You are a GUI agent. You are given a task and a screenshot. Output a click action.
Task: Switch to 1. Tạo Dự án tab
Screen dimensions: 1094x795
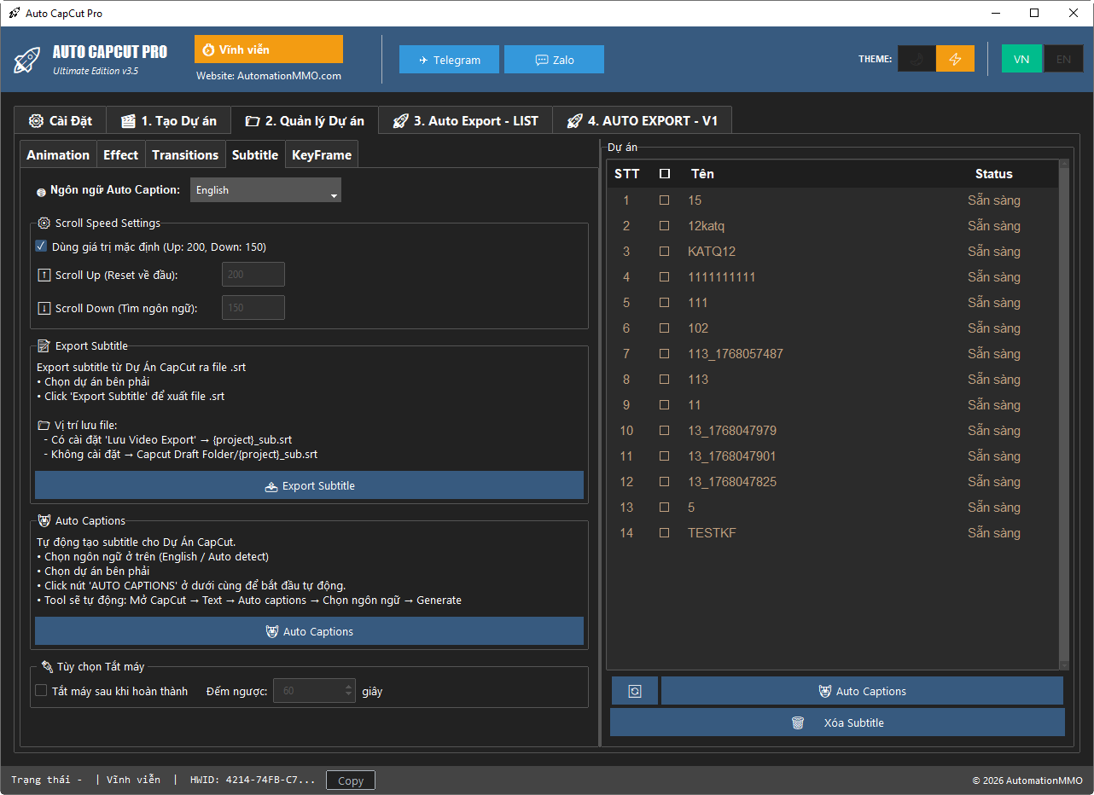click(x=169, y=121)
